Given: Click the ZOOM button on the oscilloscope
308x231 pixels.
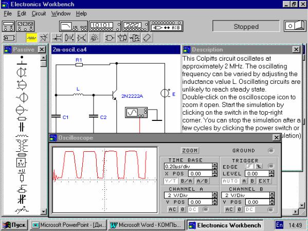Looking at the screenshot, I should [x=190, y=151].
